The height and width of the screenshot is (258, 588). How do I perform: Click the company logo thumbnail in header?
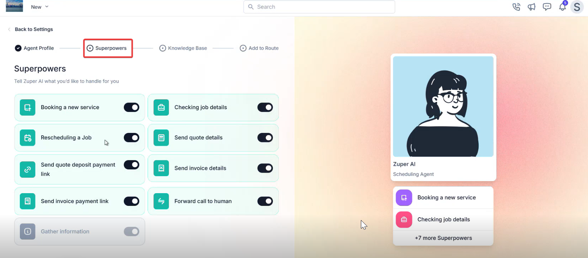(15, 6)
